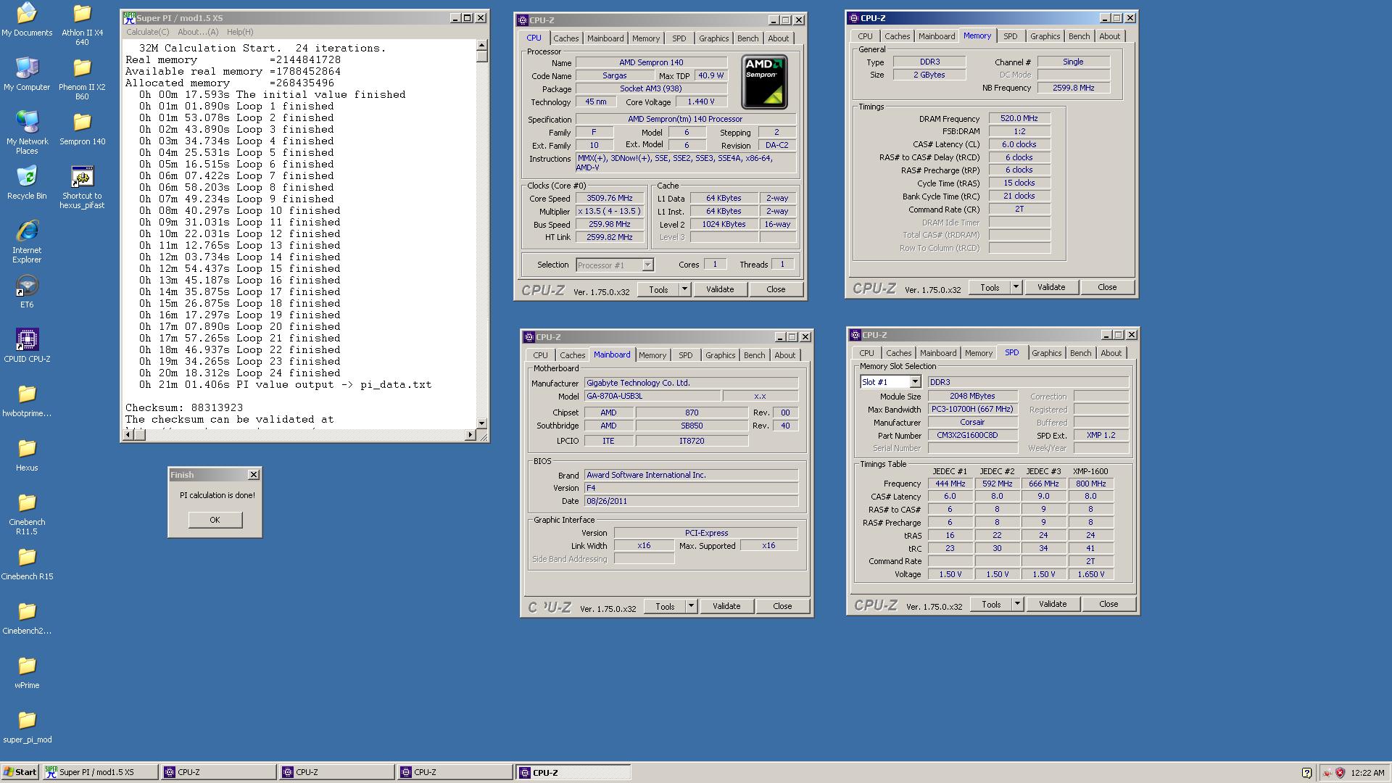Click the help icon in system tray
This screenshot has height=783, width=1392.
(1306, 773)
